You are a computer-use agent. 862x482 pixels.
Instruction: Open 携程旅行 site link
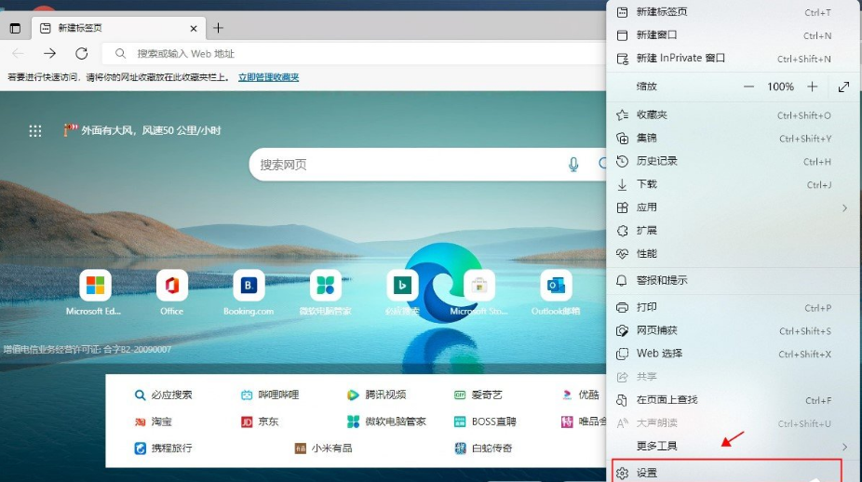click(x=163, y=448)
